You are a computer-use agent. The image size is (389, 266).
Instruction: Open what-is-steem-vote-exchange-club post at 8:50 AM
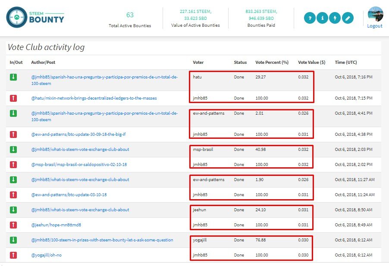coord(80,210)
